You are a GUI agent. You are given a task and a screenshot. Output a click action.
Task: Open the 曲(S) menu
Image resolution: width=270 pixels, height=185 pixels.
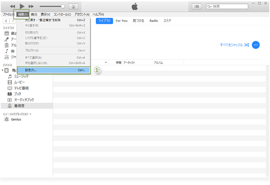[x=34, y=14]
